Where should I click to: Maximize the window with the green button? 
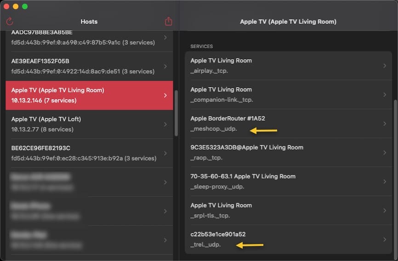pos(25,6)
